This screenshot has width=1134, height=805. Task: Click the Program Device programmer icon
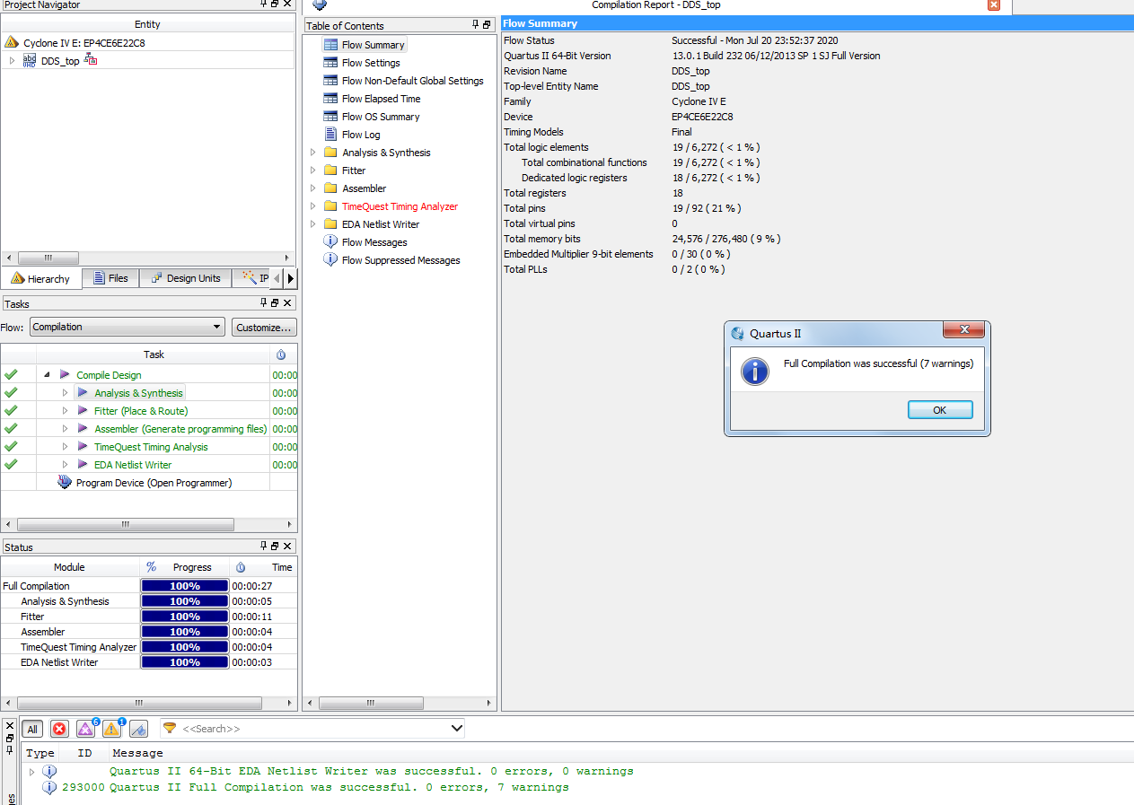tap(65, 483)
